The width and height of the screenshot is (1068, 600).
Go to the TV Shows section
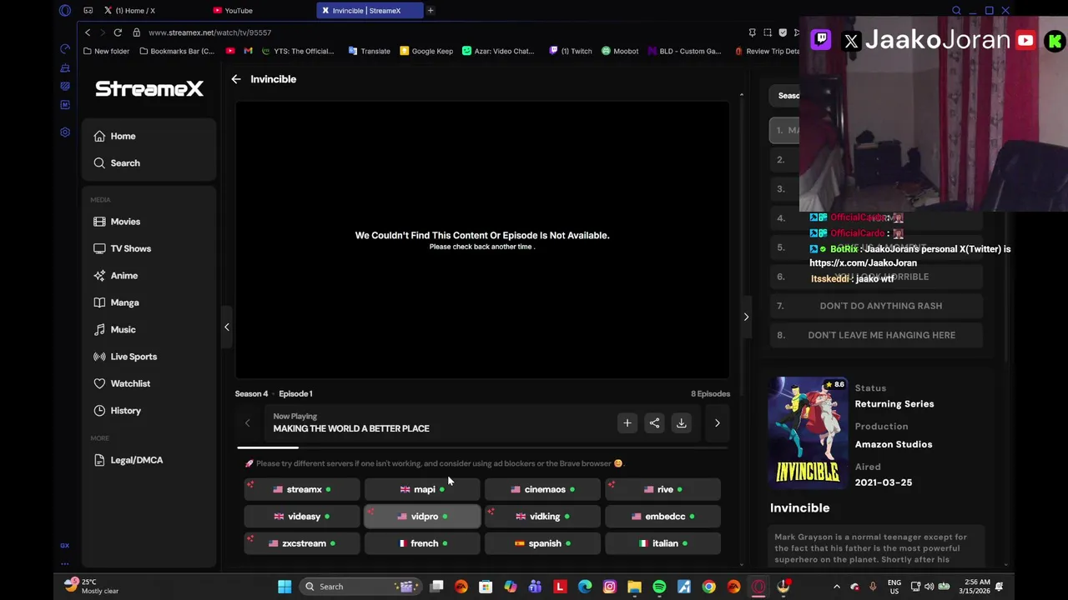coord(149,248)
